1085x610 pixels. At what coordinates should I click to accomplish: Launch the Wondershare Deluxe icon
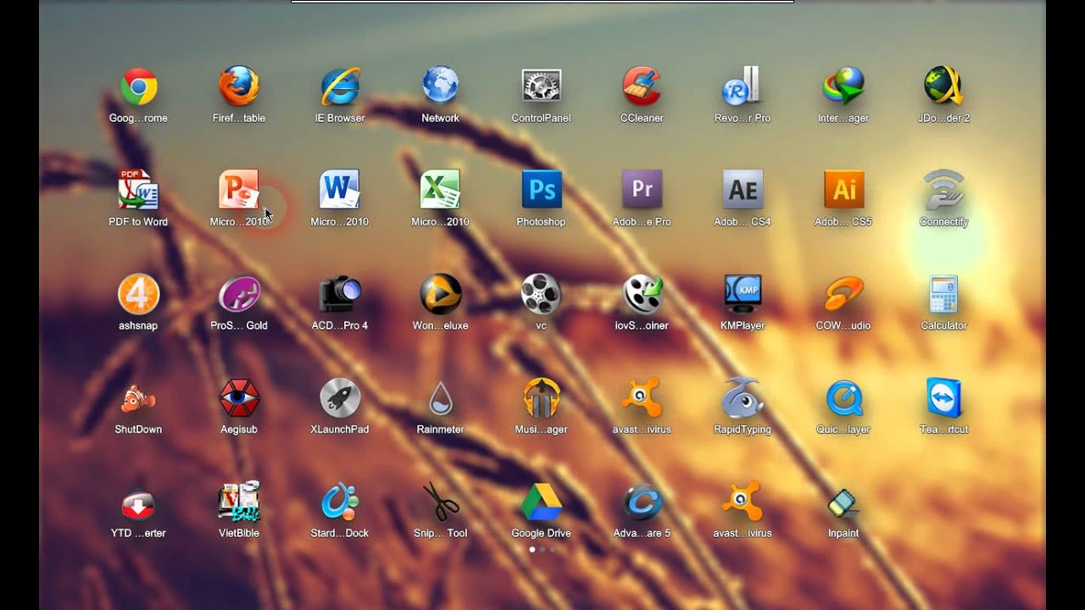coord(440,294)
